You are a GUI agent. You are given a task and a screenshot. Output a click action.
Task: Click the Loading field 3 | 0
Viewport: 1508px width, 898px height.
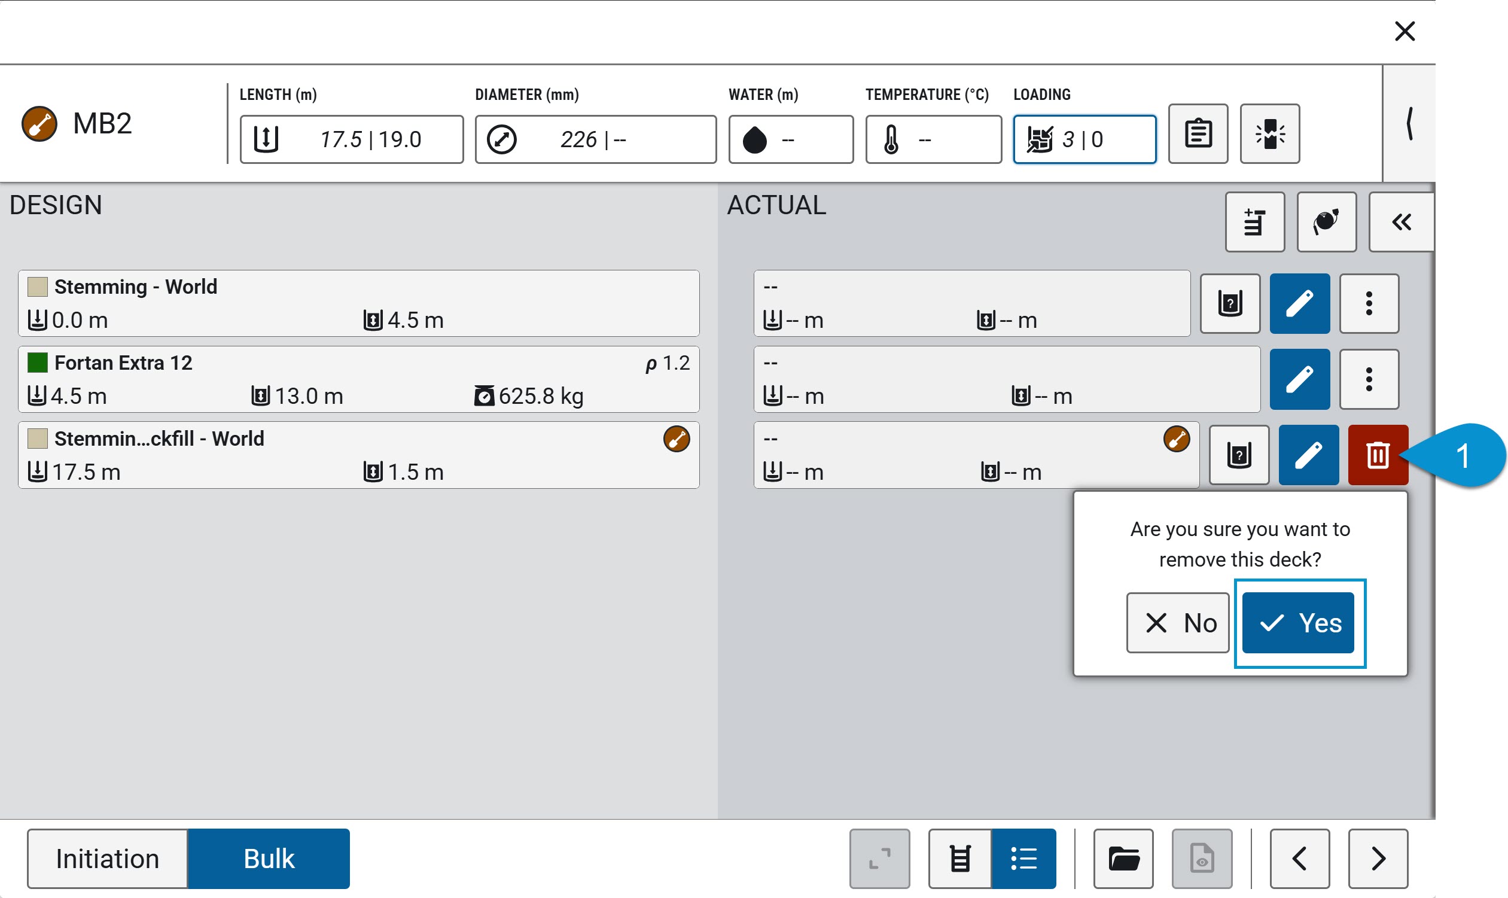(x=1084, y=140)
